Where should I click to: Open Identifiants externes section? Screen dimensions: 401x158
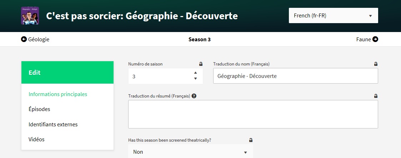[53, 125]
